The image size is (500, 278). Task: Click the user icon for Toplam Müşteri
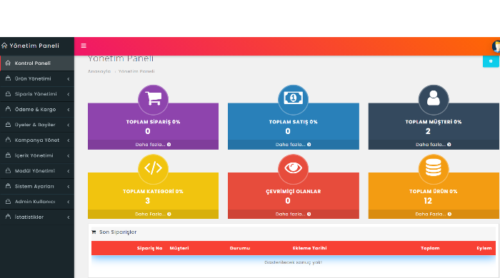[434, 98]
